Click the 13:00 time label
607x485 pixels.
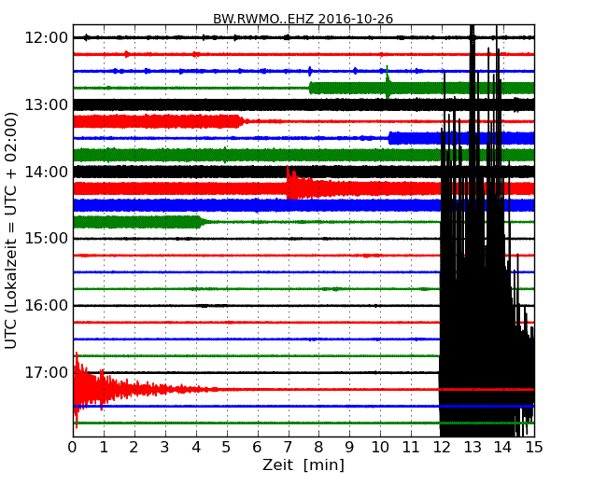(x=46, y=104)
